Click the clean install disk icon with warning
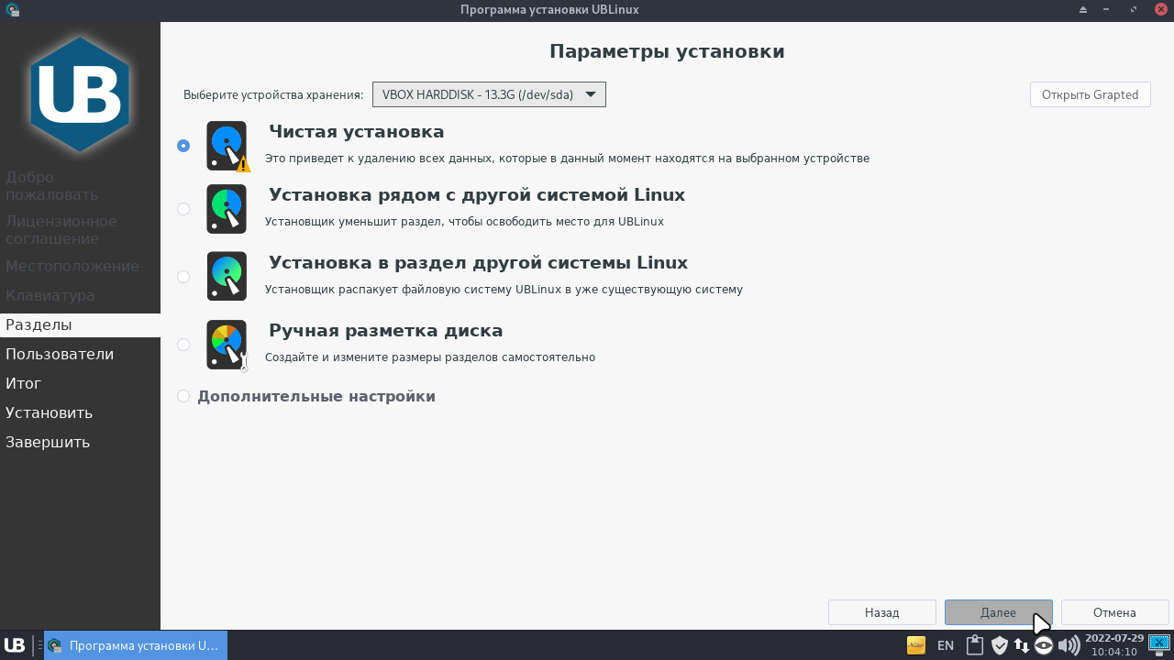The image size is (1174, 660). [x=227, y=146]
